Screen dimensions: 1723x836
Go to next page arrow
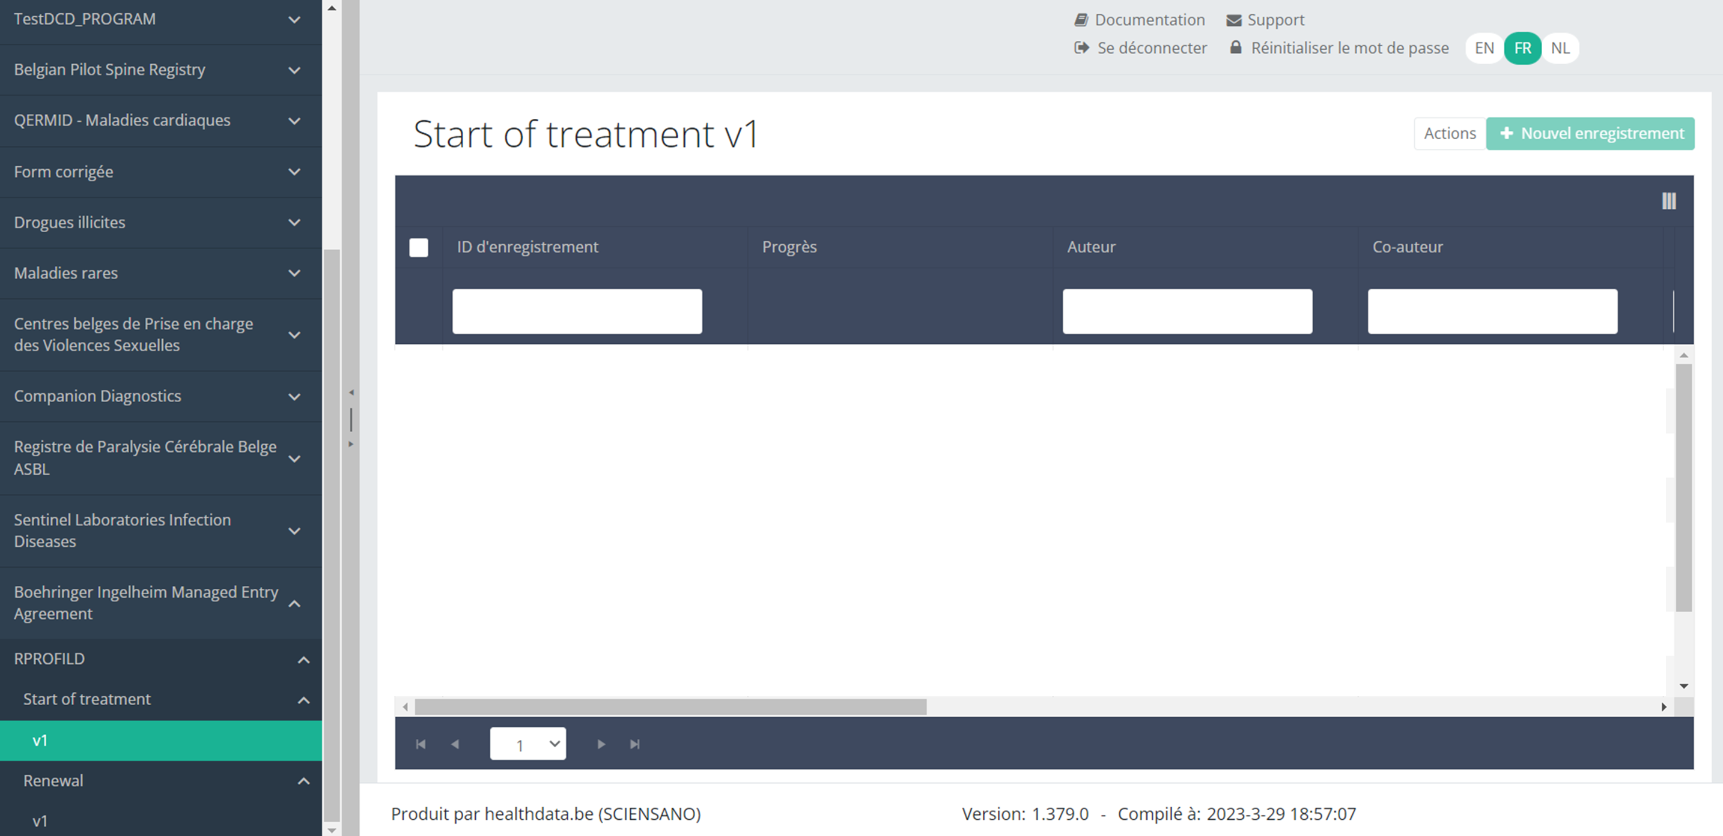click(601, 744)
